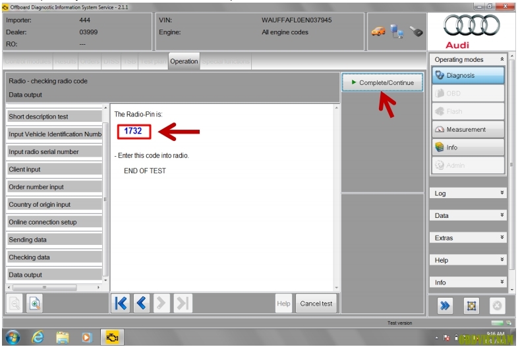
Task: Jump to last step navigation icon
Action: [x=183, y=303]
